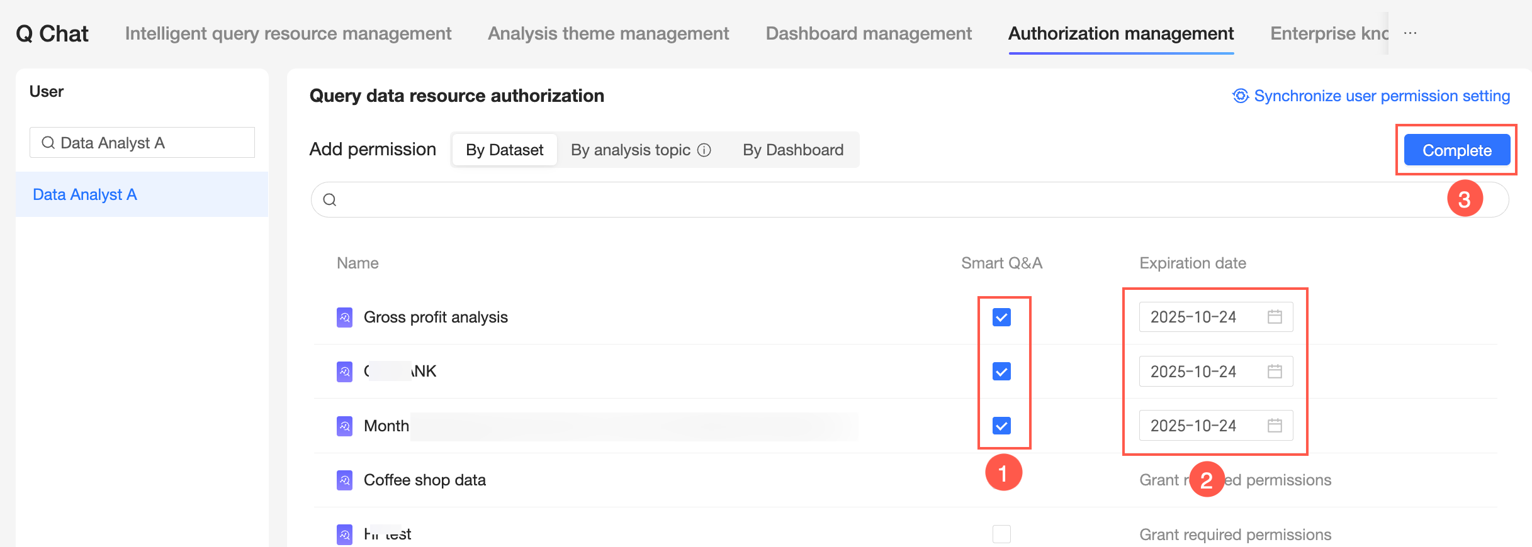This screenshot has width=1532, height=547.
Task: Click the Coffee shop data dataset icon
Action: click(344, 480)
